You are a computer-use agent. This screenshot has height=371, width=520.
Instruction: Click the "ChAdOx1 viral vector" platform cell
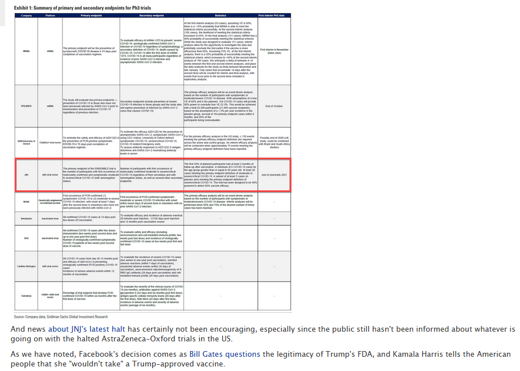[x=50, y=142]
